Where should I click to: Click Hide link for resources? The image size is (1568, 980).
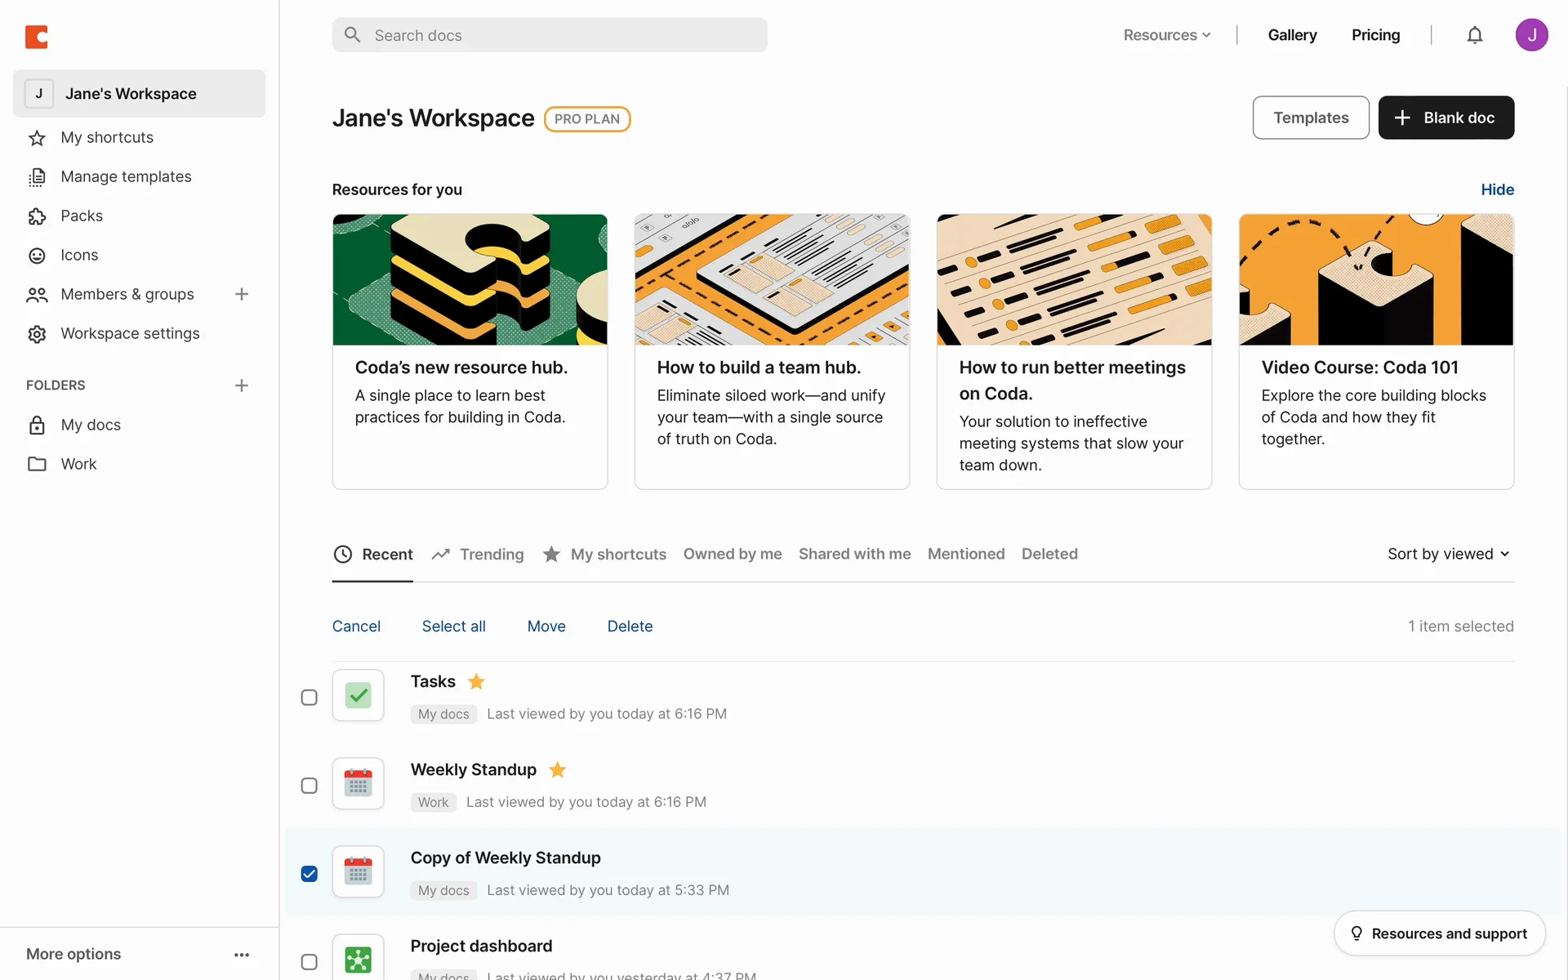click(1497, 189)
